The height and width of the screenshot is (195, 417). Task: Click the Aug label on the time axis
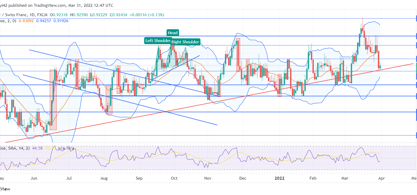(x=104, y=178)
